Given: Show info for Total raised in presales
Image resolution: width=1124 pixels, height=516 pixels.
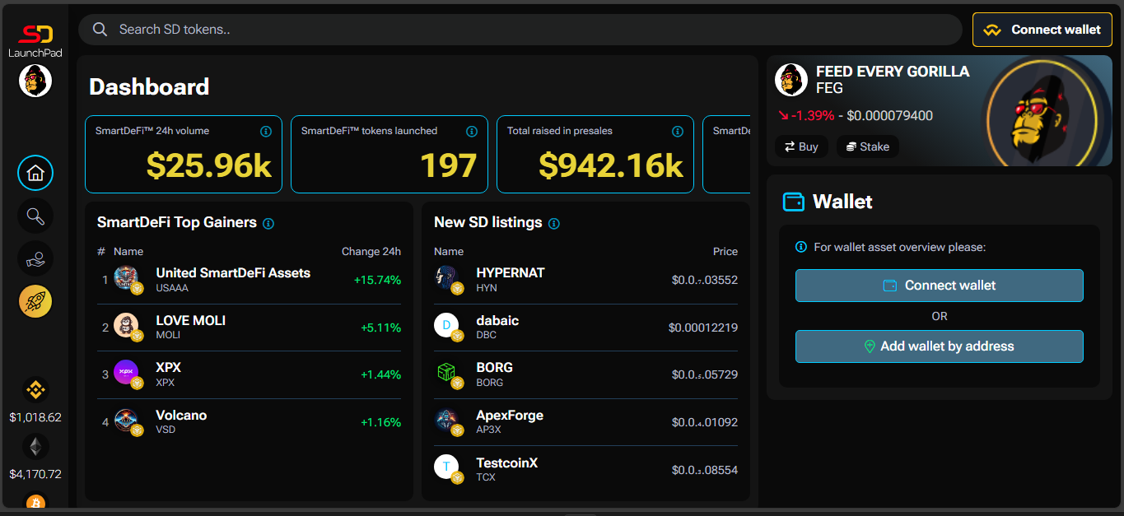Looking at the screenshot, I should pyautogui.click(x=678, y=132).
